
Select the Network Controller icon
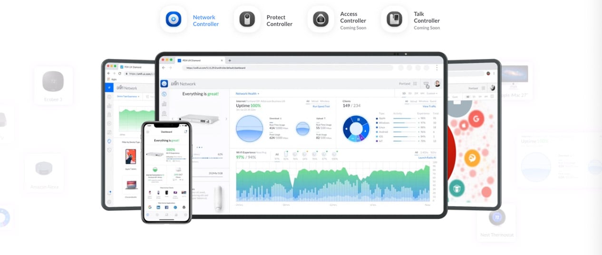173,19
